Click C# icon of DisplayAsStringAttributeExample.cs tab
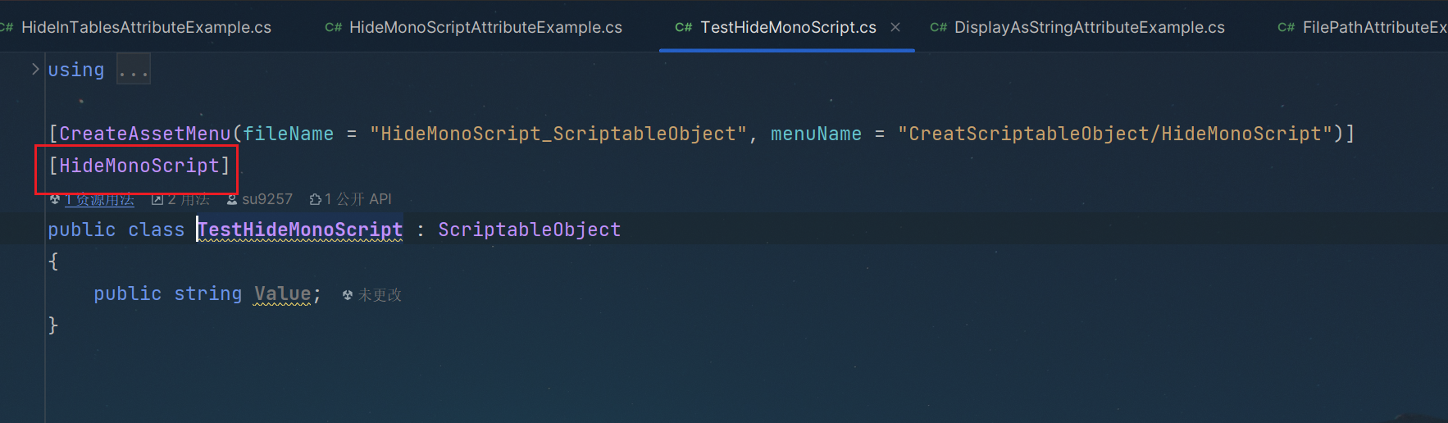The width and height of the screenshot is (1448, 423). click(x=939, y=28)
